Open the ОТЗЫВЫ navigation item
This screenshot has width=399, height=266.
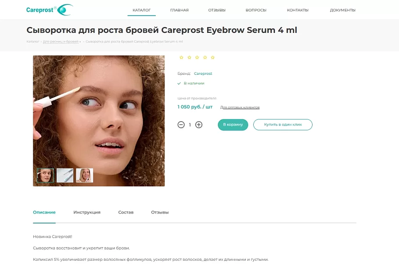point(217,10)
